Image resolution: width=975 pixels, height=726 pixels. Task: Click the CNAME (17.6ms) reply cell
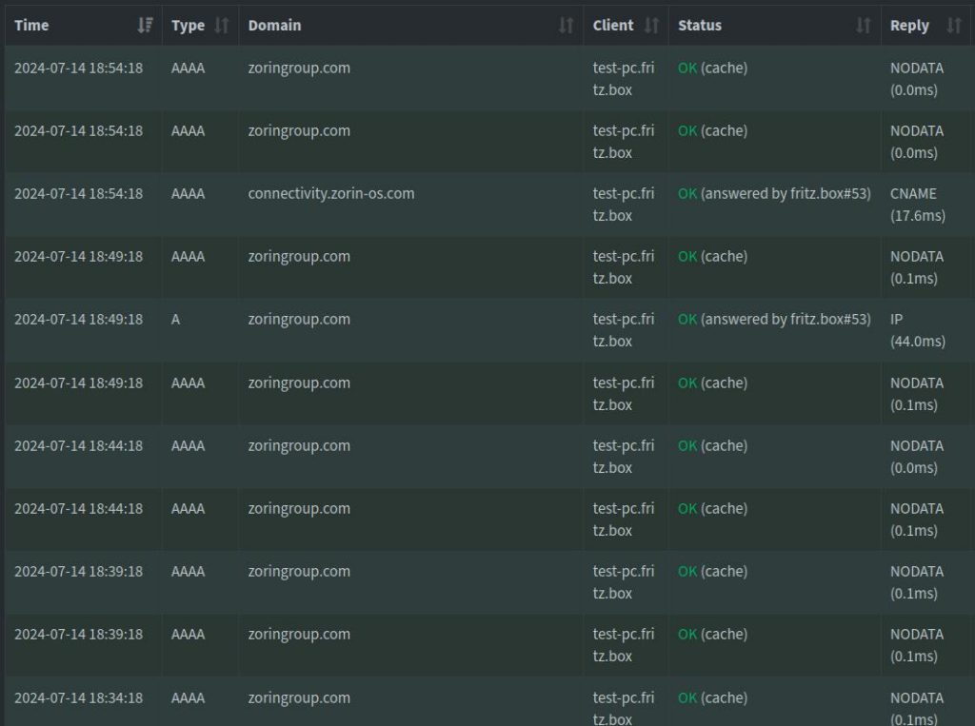tap(917, 205)
